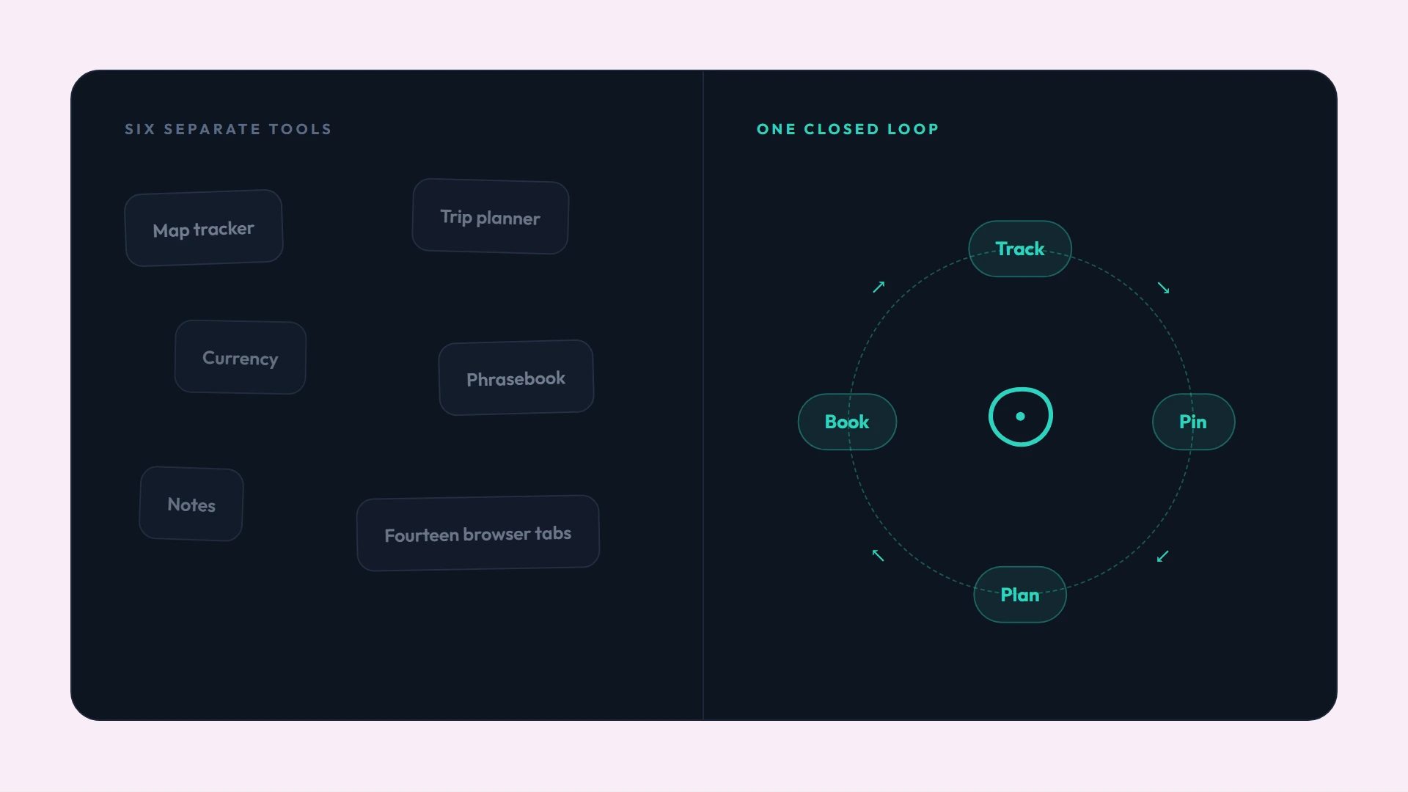Viewport: 1408px width, 792px height.
Task: Open the Phrasebook card
Action: [x=516, y=378]
